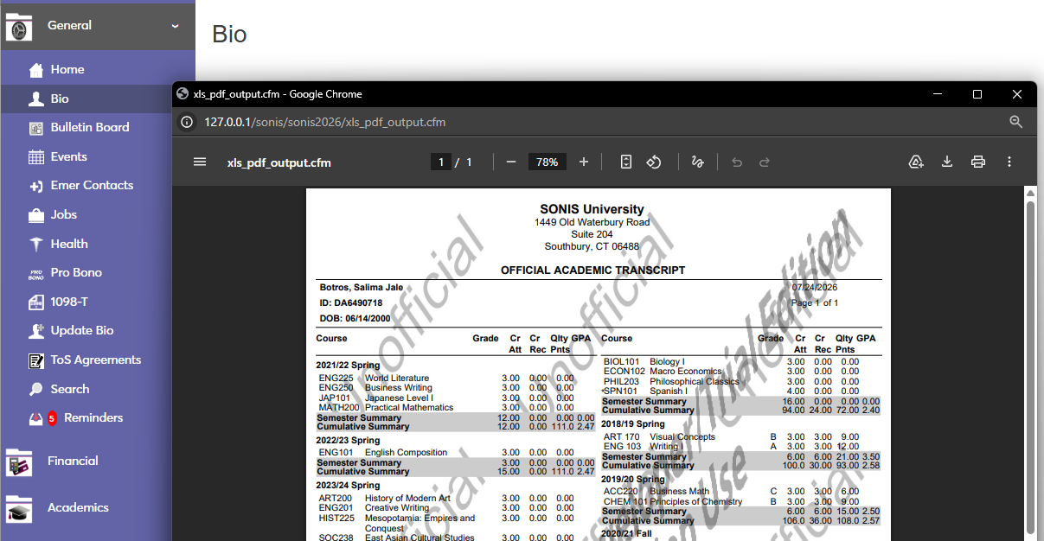Click the 2019/20 Spring term heading
Viewport: 1044px width, 541px height.
(x=633, y=480)
